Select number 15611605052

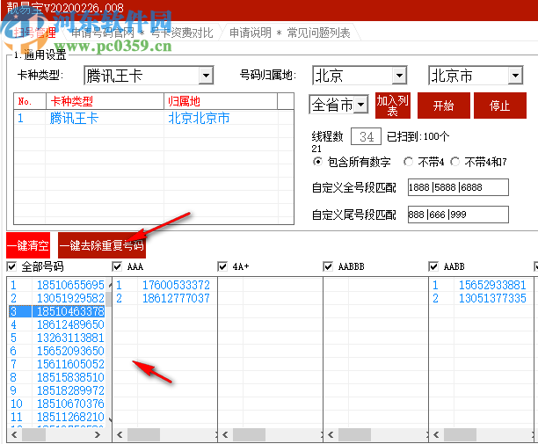(70, 364)
